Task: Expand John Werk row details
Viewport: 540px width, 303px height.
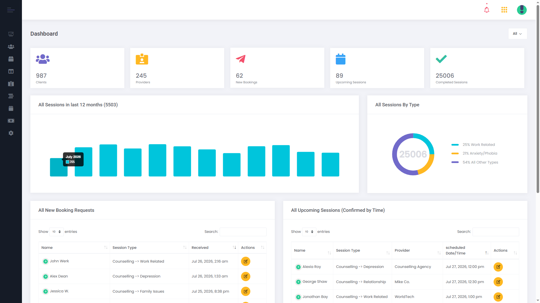Action: pyautogui.click(x=46, y=261)
